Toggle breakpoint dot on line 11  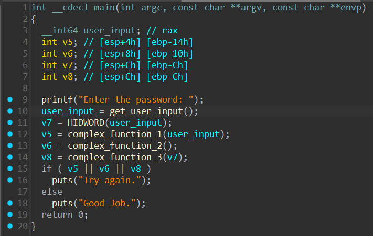(x=10, y=122)
